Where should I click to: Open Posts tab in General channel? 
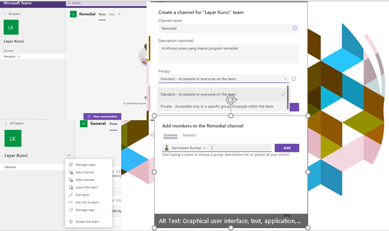click(113, 123)
